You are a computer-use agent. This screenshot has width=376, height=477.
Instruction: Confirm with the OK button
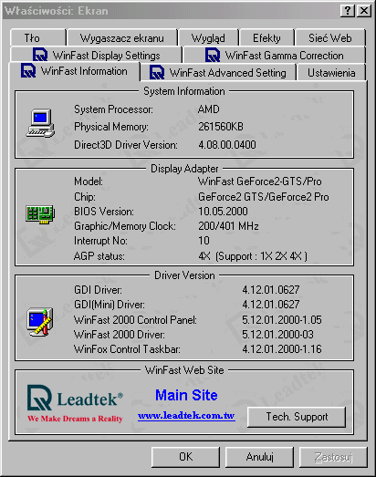(x=185, y=457)
